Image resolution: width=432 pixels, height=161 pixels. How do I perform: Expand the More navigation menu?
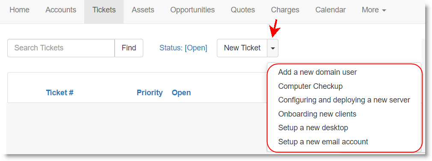(374, 10)
